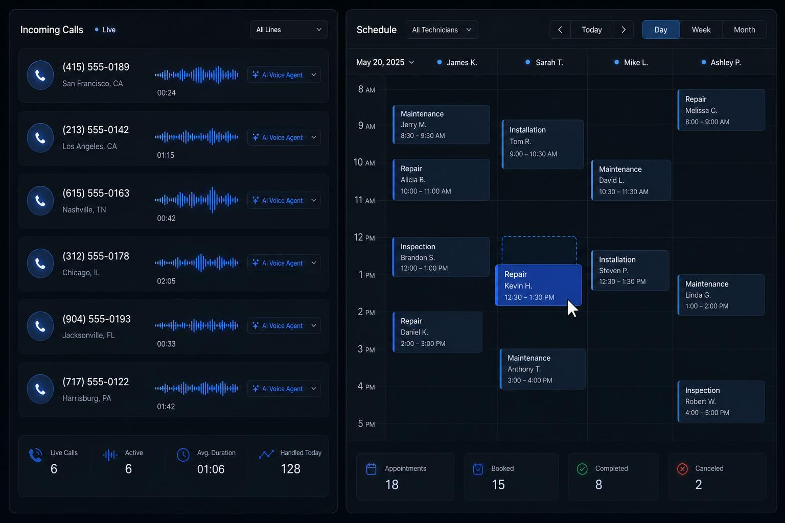Click the phone icon for (717) 555-0122
The width and height of the screenshot is (785, 523).
(40, 389)
